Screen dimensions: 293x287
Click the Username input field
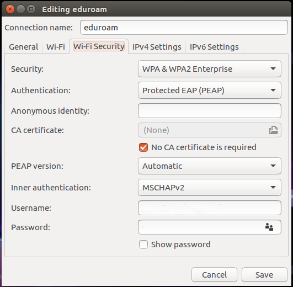click(210, 208)
